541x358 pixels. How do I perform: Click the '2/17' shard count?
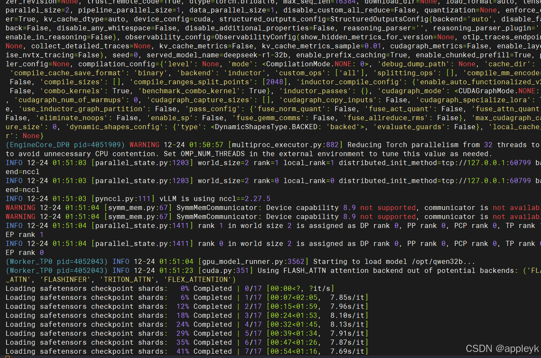253,306
